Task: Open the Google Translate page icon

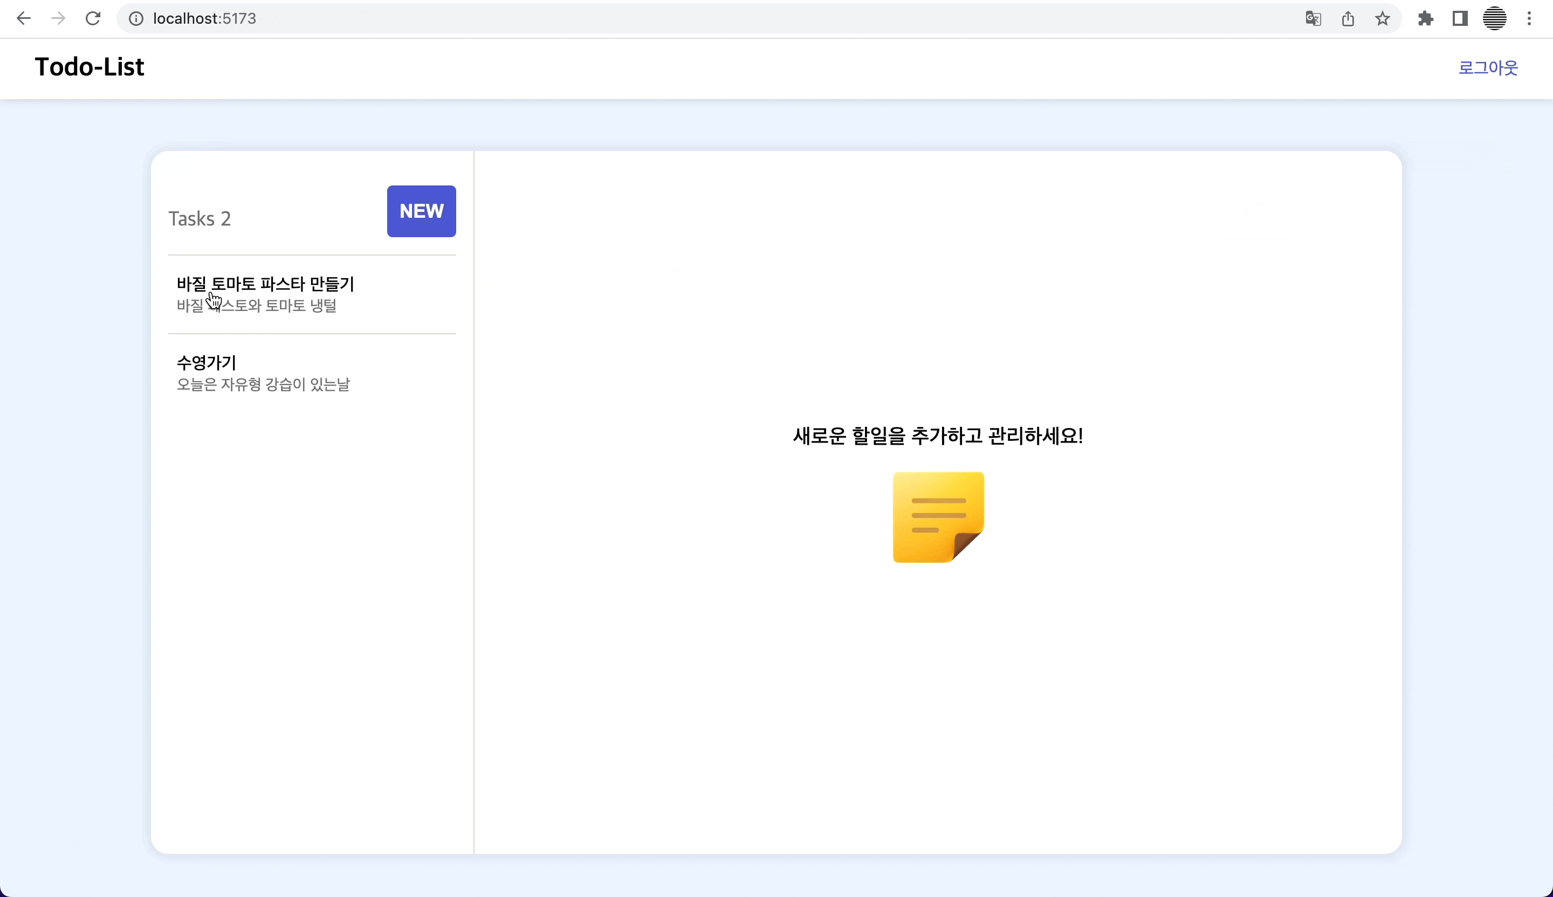Action: coord(1313,18)
